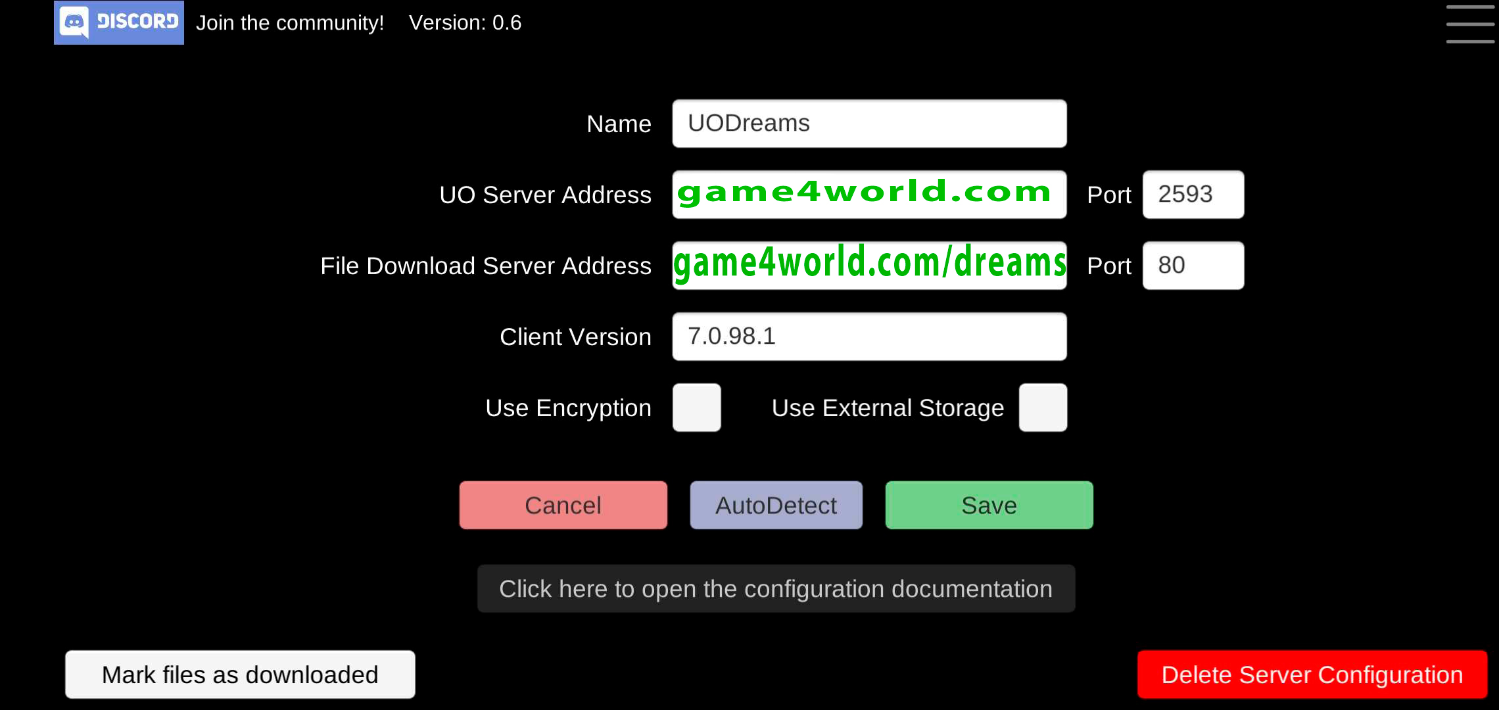Viewport: 1499px width, 710px height.
Task: Toggle the Use External Storage checkbox
Action: pyautogui.click(x=1042, y=407)
